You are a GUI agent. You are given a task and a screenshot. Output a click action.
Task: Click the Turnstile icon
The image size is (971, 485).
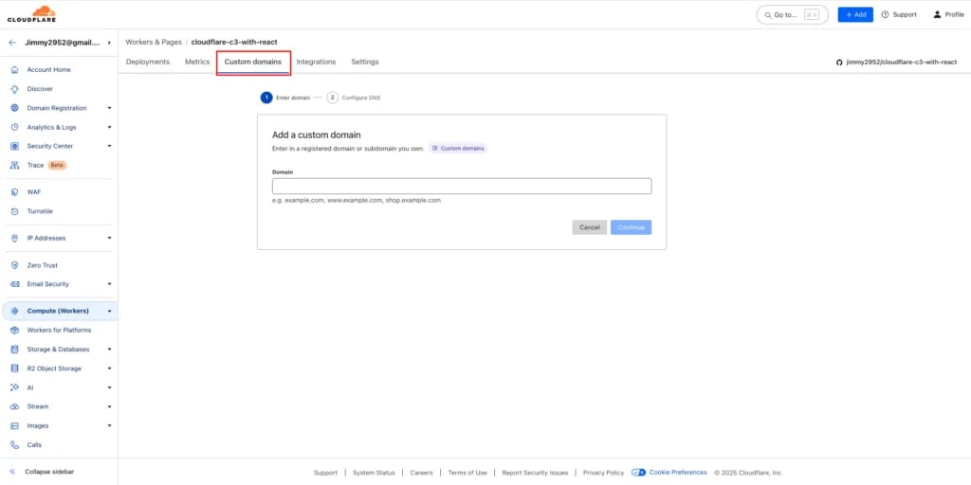pos(15,211)
